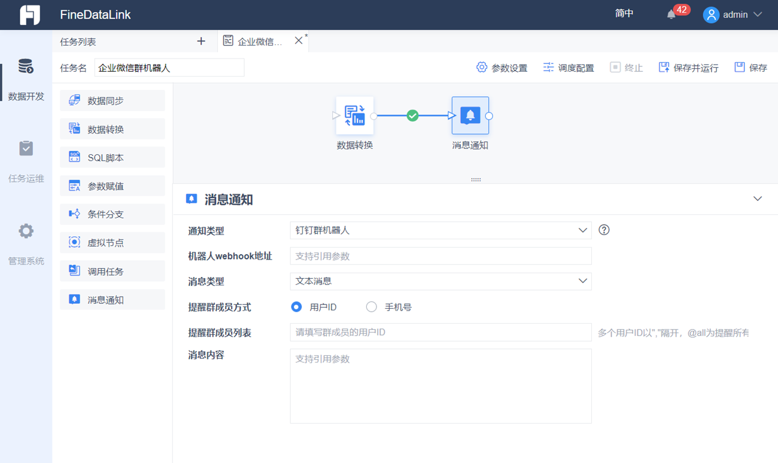Image resolution: width=778 pixels, height=463 pixels.
Task: Open 调度配置 in the toolbar
Action: [x=568, y=68]
